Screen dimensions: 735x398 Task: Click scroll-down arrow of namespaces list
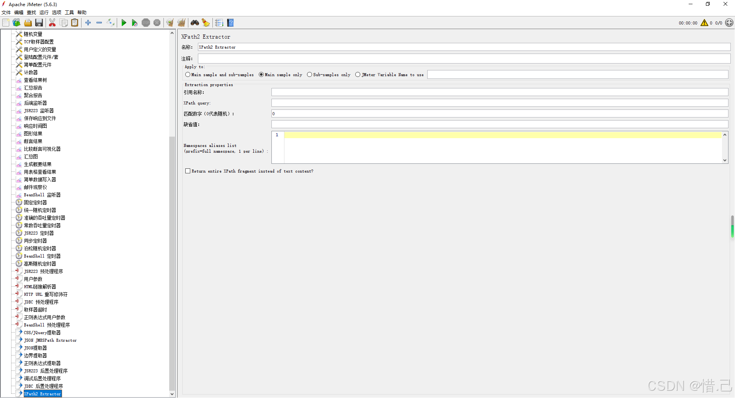click(x=725, y=160)
